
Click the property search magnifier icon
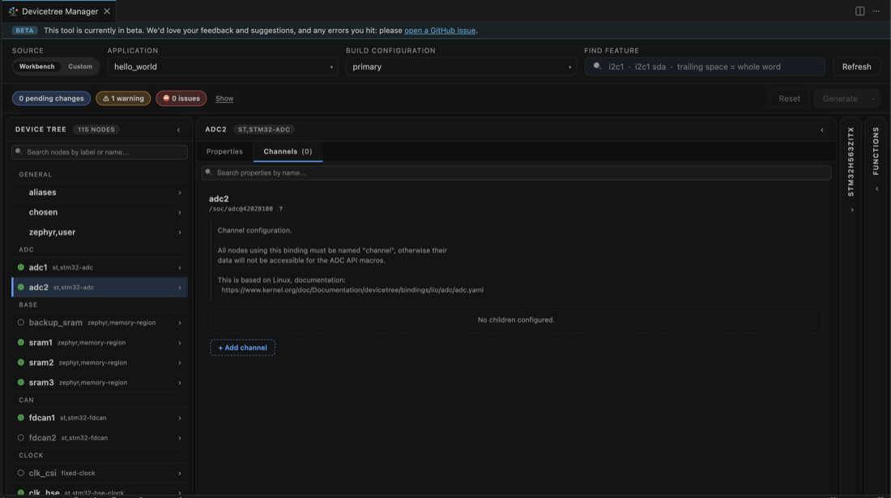(208, 172)
